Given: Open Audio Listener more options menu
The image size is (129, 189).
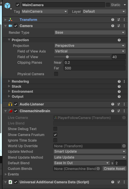Looking at the screenshot, I should point(124,104).
